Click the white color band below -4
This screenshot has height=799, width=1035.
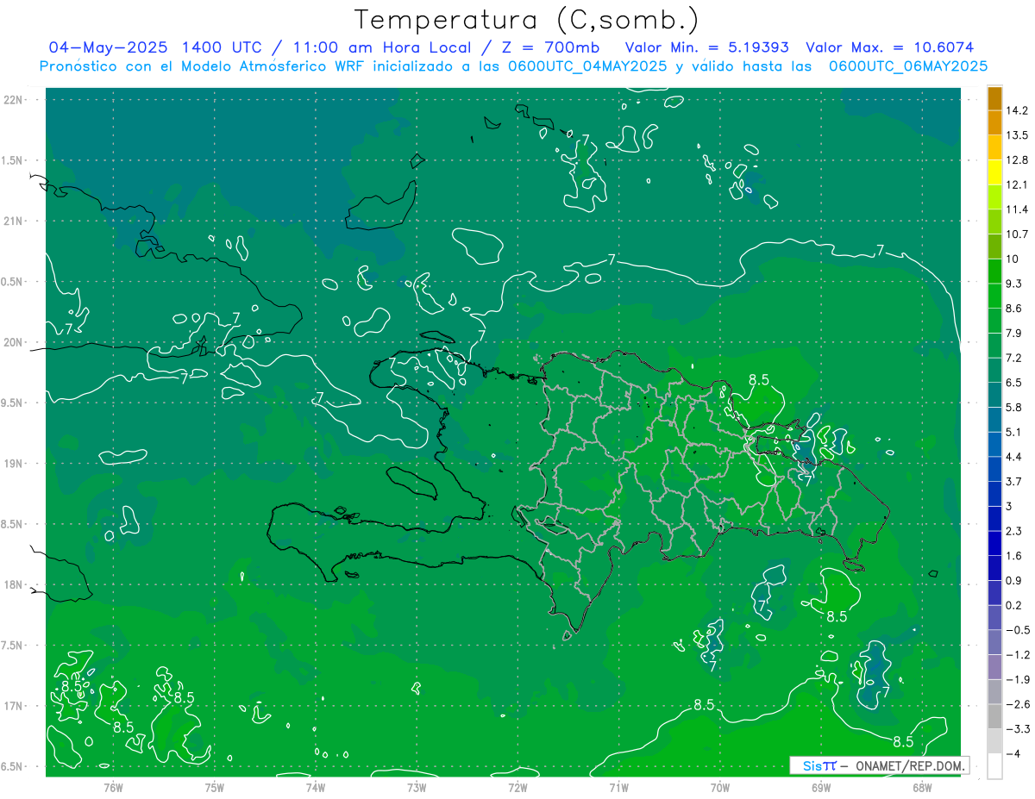[994, 766]
